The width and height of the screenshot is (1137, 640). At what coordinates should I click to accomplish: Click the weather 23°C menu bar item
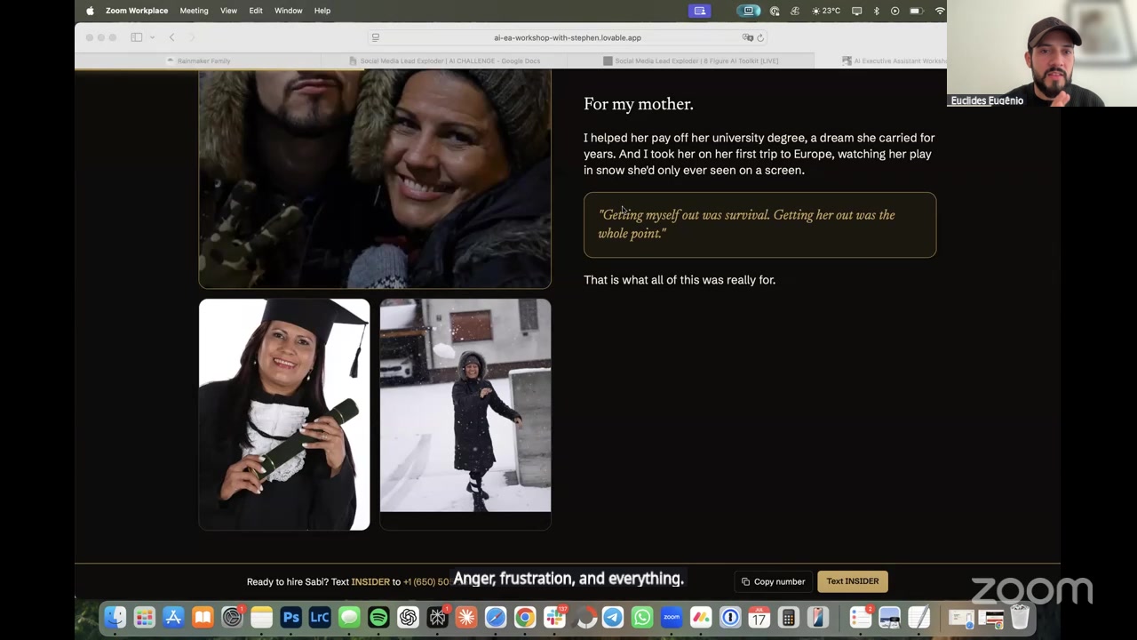point(825,11)
